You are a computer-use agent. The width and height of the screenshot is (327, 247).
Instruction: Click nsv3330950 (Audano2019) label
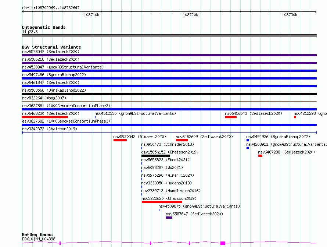(166, 183)
